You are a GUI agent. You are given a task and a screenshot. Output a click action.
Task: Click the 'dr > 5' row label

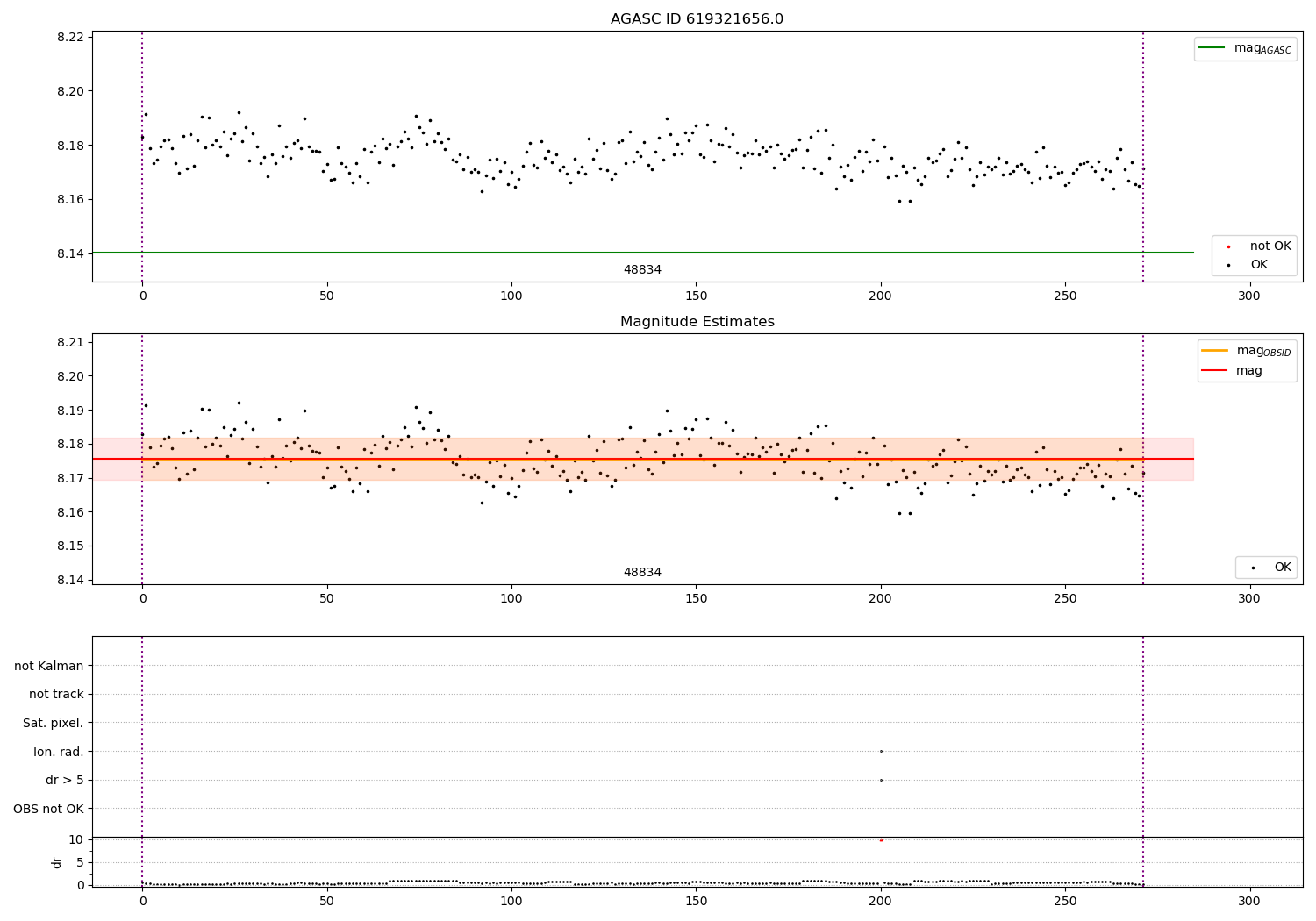pos(65,781)
